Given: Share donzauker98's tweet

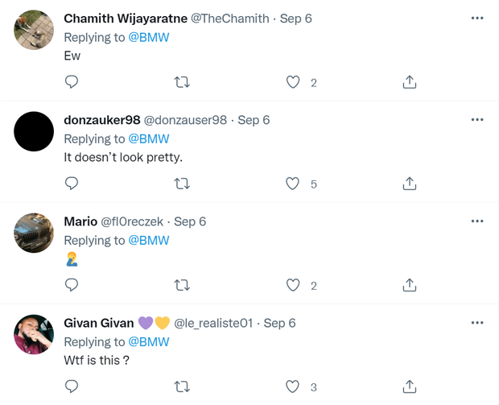Looking at the screenshot, I should point(409,184).
